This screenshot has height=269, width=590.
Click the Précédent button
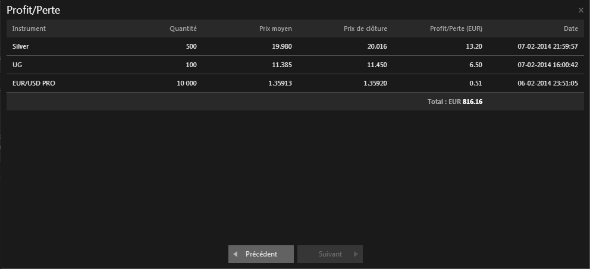(261, 254)
